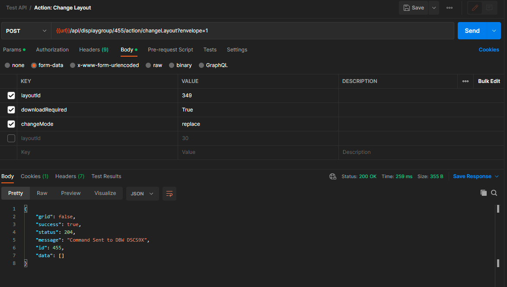Click the empty Description placeholder field
This screenshot has width=507, height=287.
(x=421, y=152)
